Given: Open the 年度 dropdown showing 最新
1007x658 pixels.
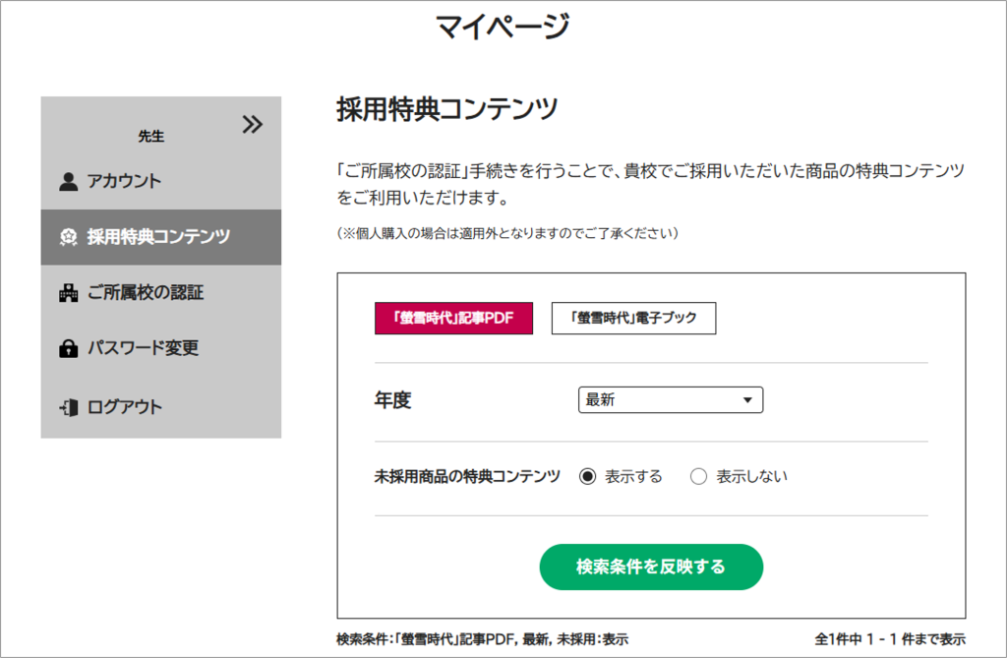Looking at the screenshot, I should 669,400.
